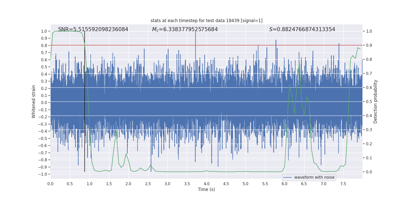Click the 6.0 tick label on the time axis

(x=284, y=184)
